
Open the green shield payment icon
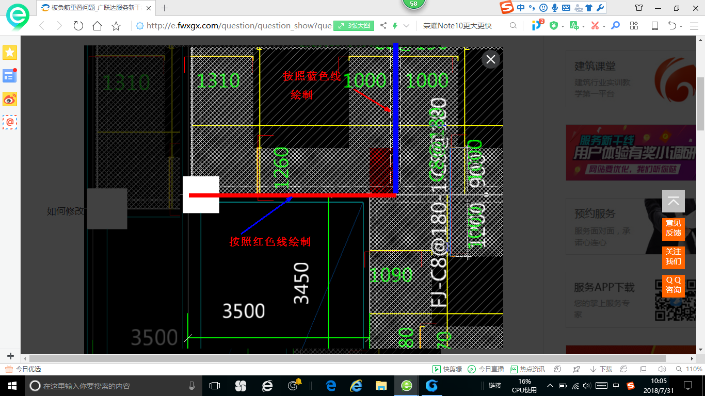click(554, 26)
